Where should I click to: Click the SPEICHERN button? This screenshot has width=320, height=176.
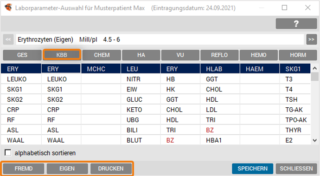(x=252, y=169)
